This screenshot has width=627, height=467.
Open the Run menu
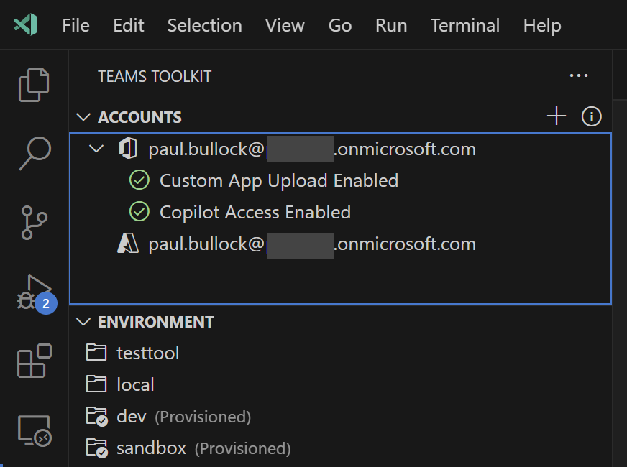390,25
